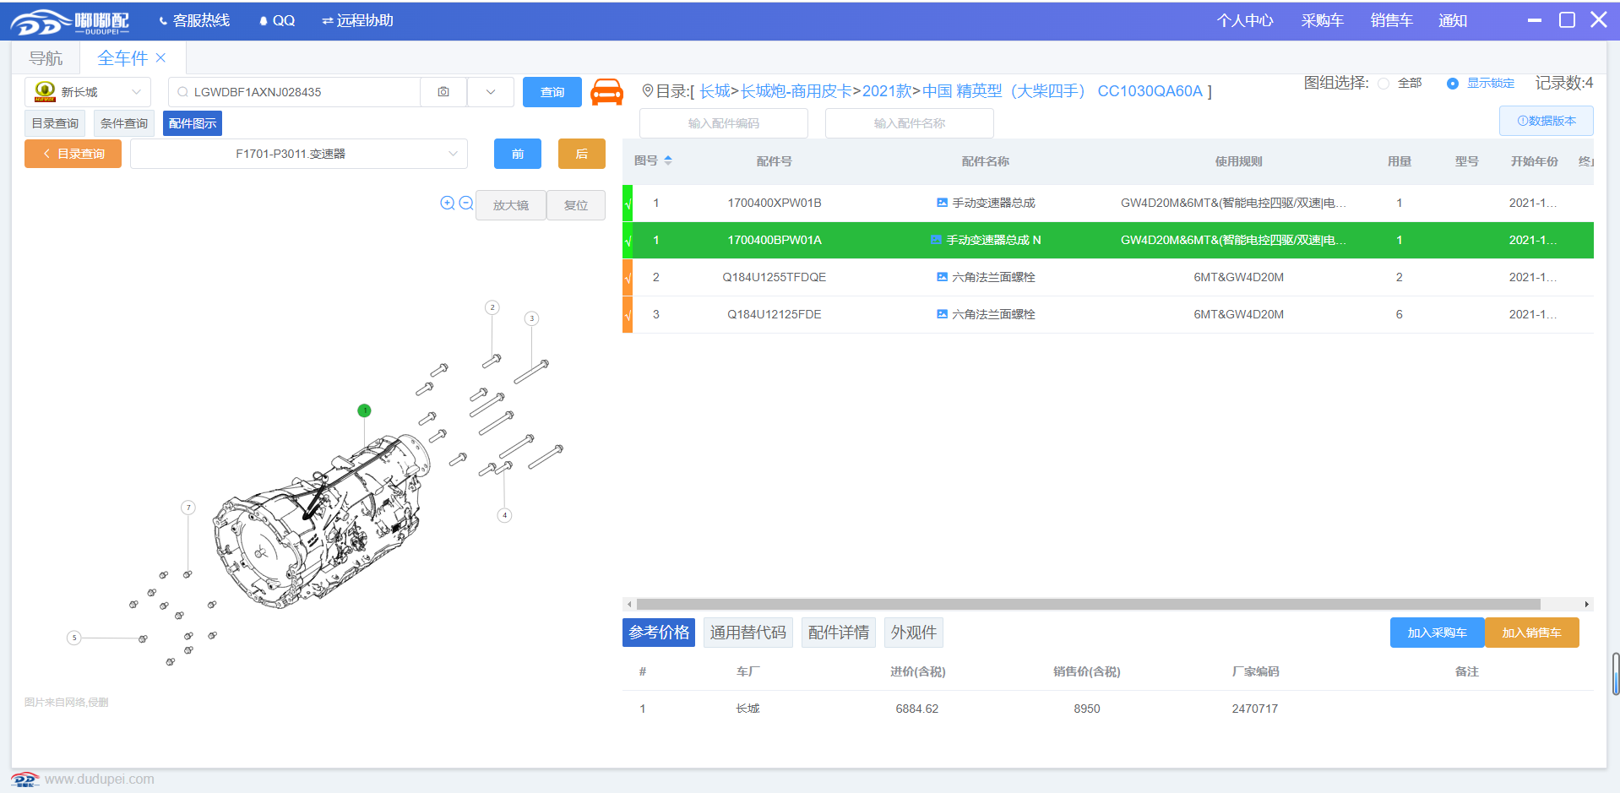The width and height of the screenshot is (1620, 793).
Task: Open remote assistance 远程协助
Action: (357, 20)
